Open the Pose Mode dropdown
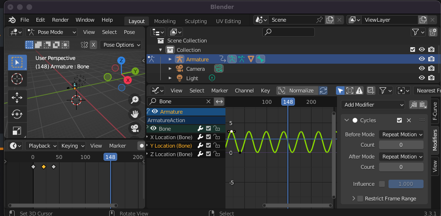 (x=52, y=32)
